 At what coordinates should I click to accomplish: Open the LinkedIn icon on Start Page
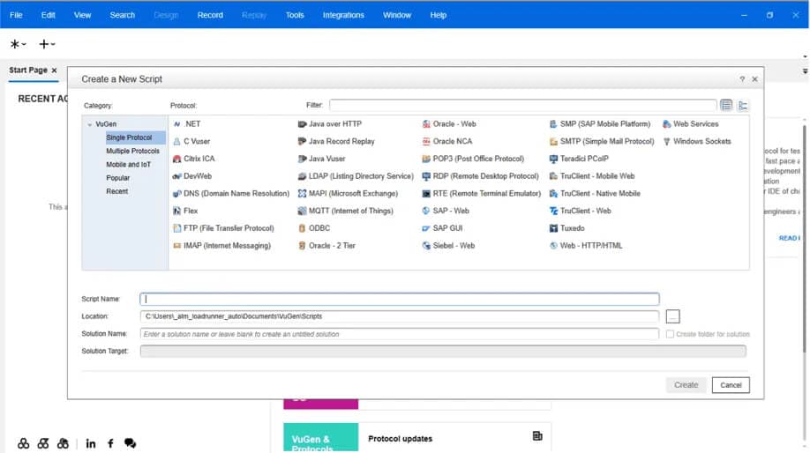point(91,443)
